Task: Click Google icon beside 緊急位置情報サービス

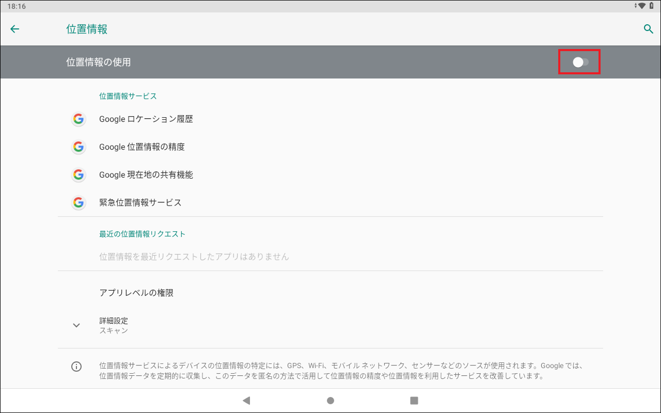Action: click(x=78, y=203)
